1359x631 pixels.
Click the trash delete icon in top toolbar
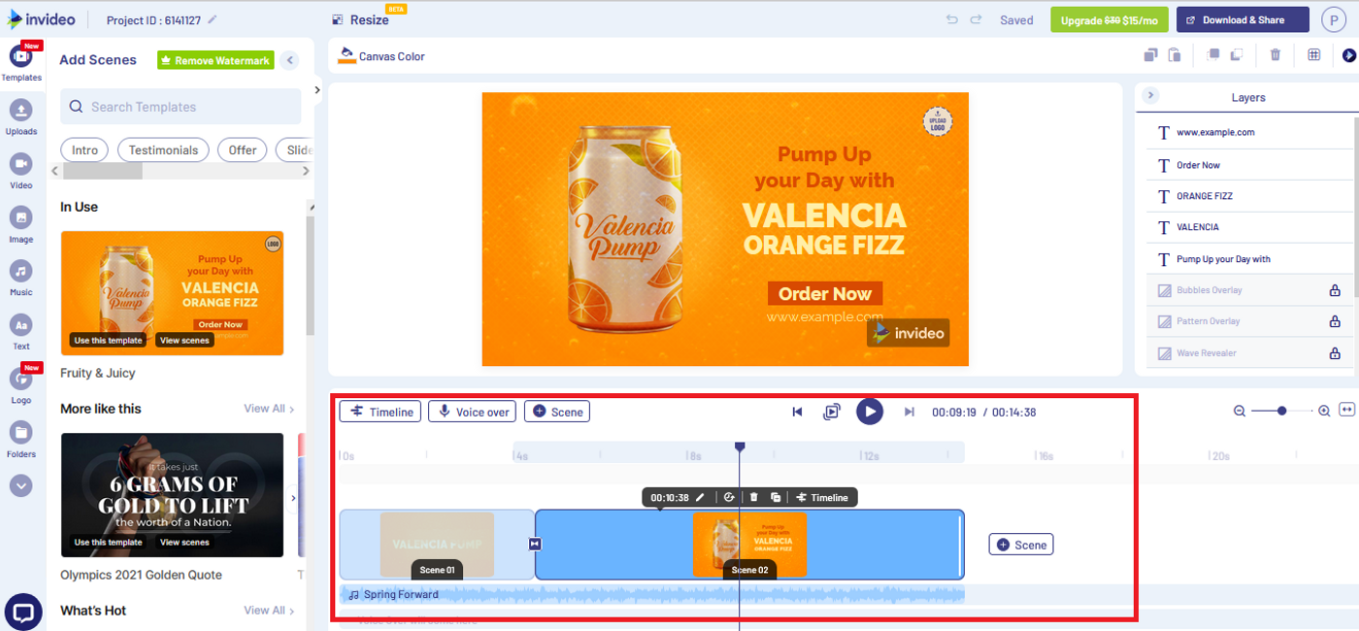pyautogui.click(x=1276, y=55)
